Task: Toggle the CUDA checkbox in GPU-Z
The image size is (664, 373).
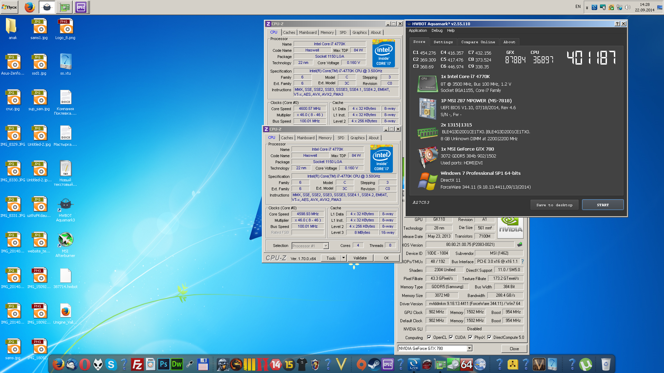Action: click(451, 337)
